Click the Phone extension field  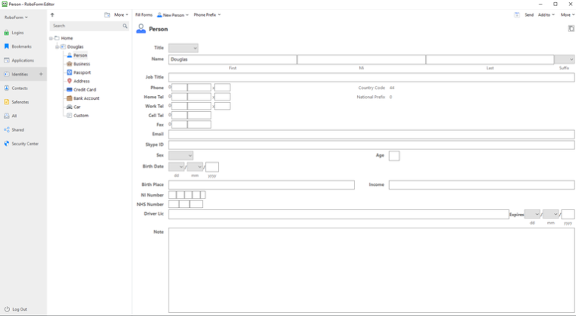point(222,88)
